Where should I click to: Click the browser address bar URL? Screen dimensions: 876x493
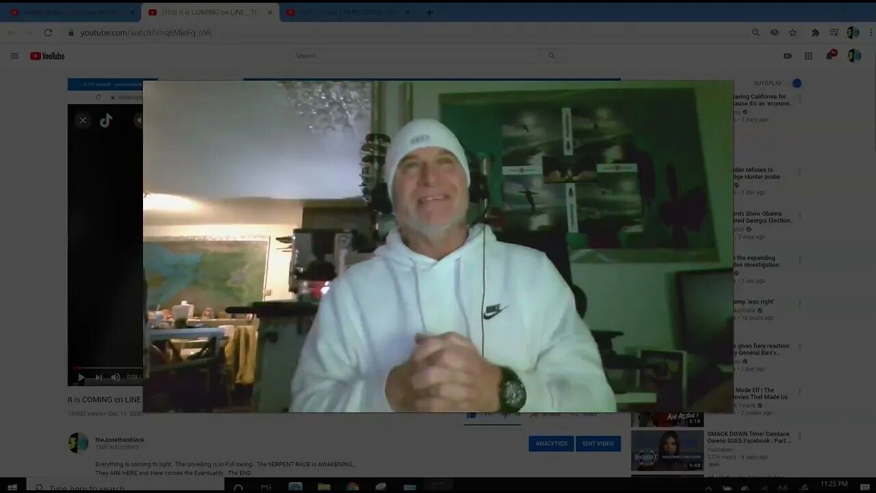(146, 32)
